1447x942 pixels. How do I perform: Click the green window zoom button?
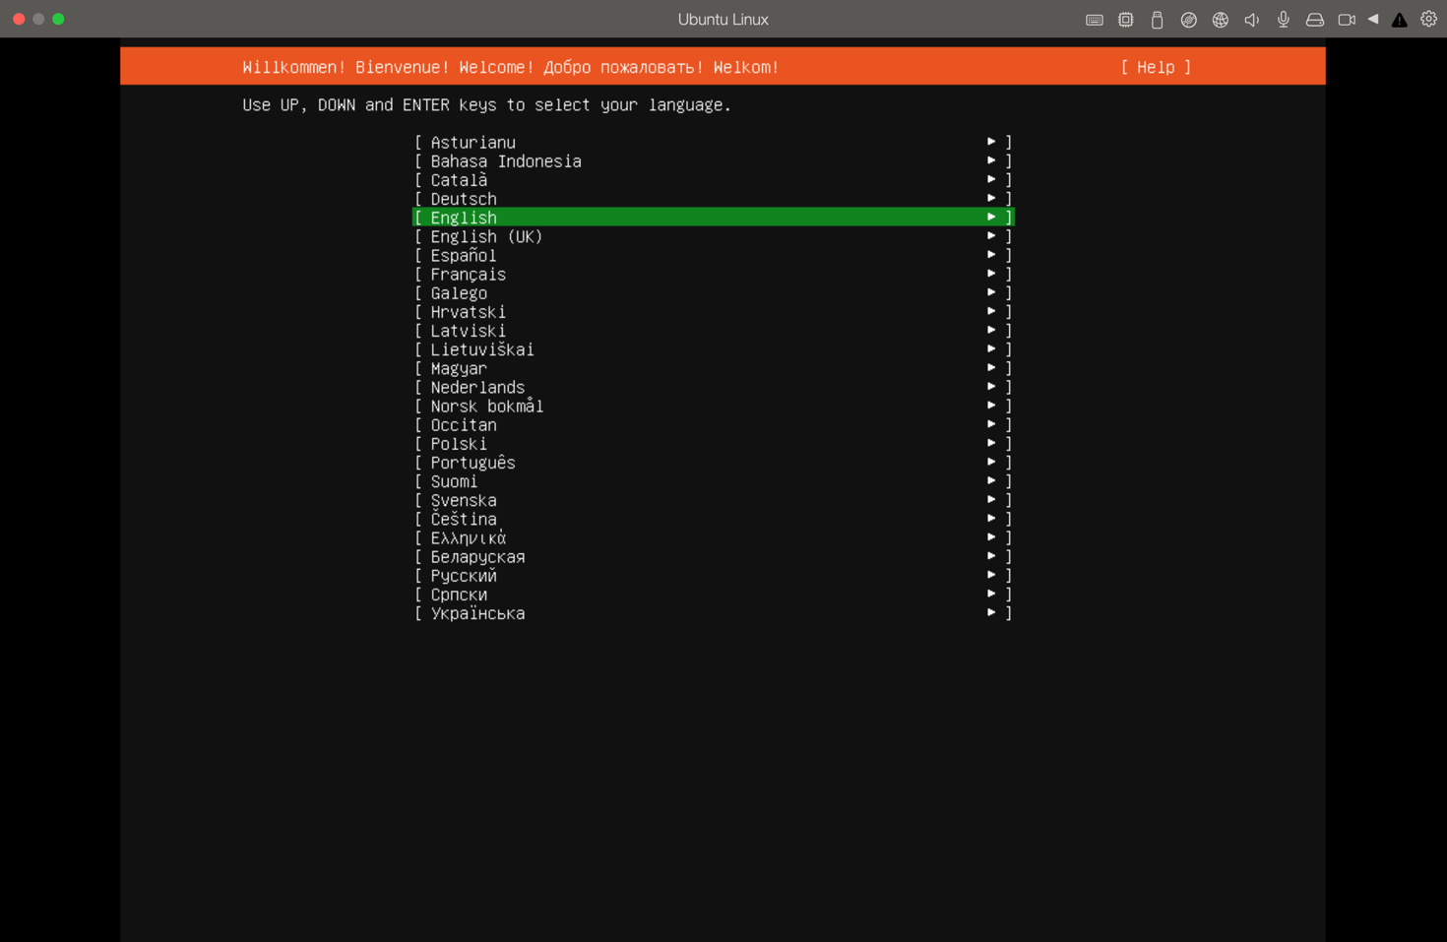pyautogui.click(x=58, y=19)
